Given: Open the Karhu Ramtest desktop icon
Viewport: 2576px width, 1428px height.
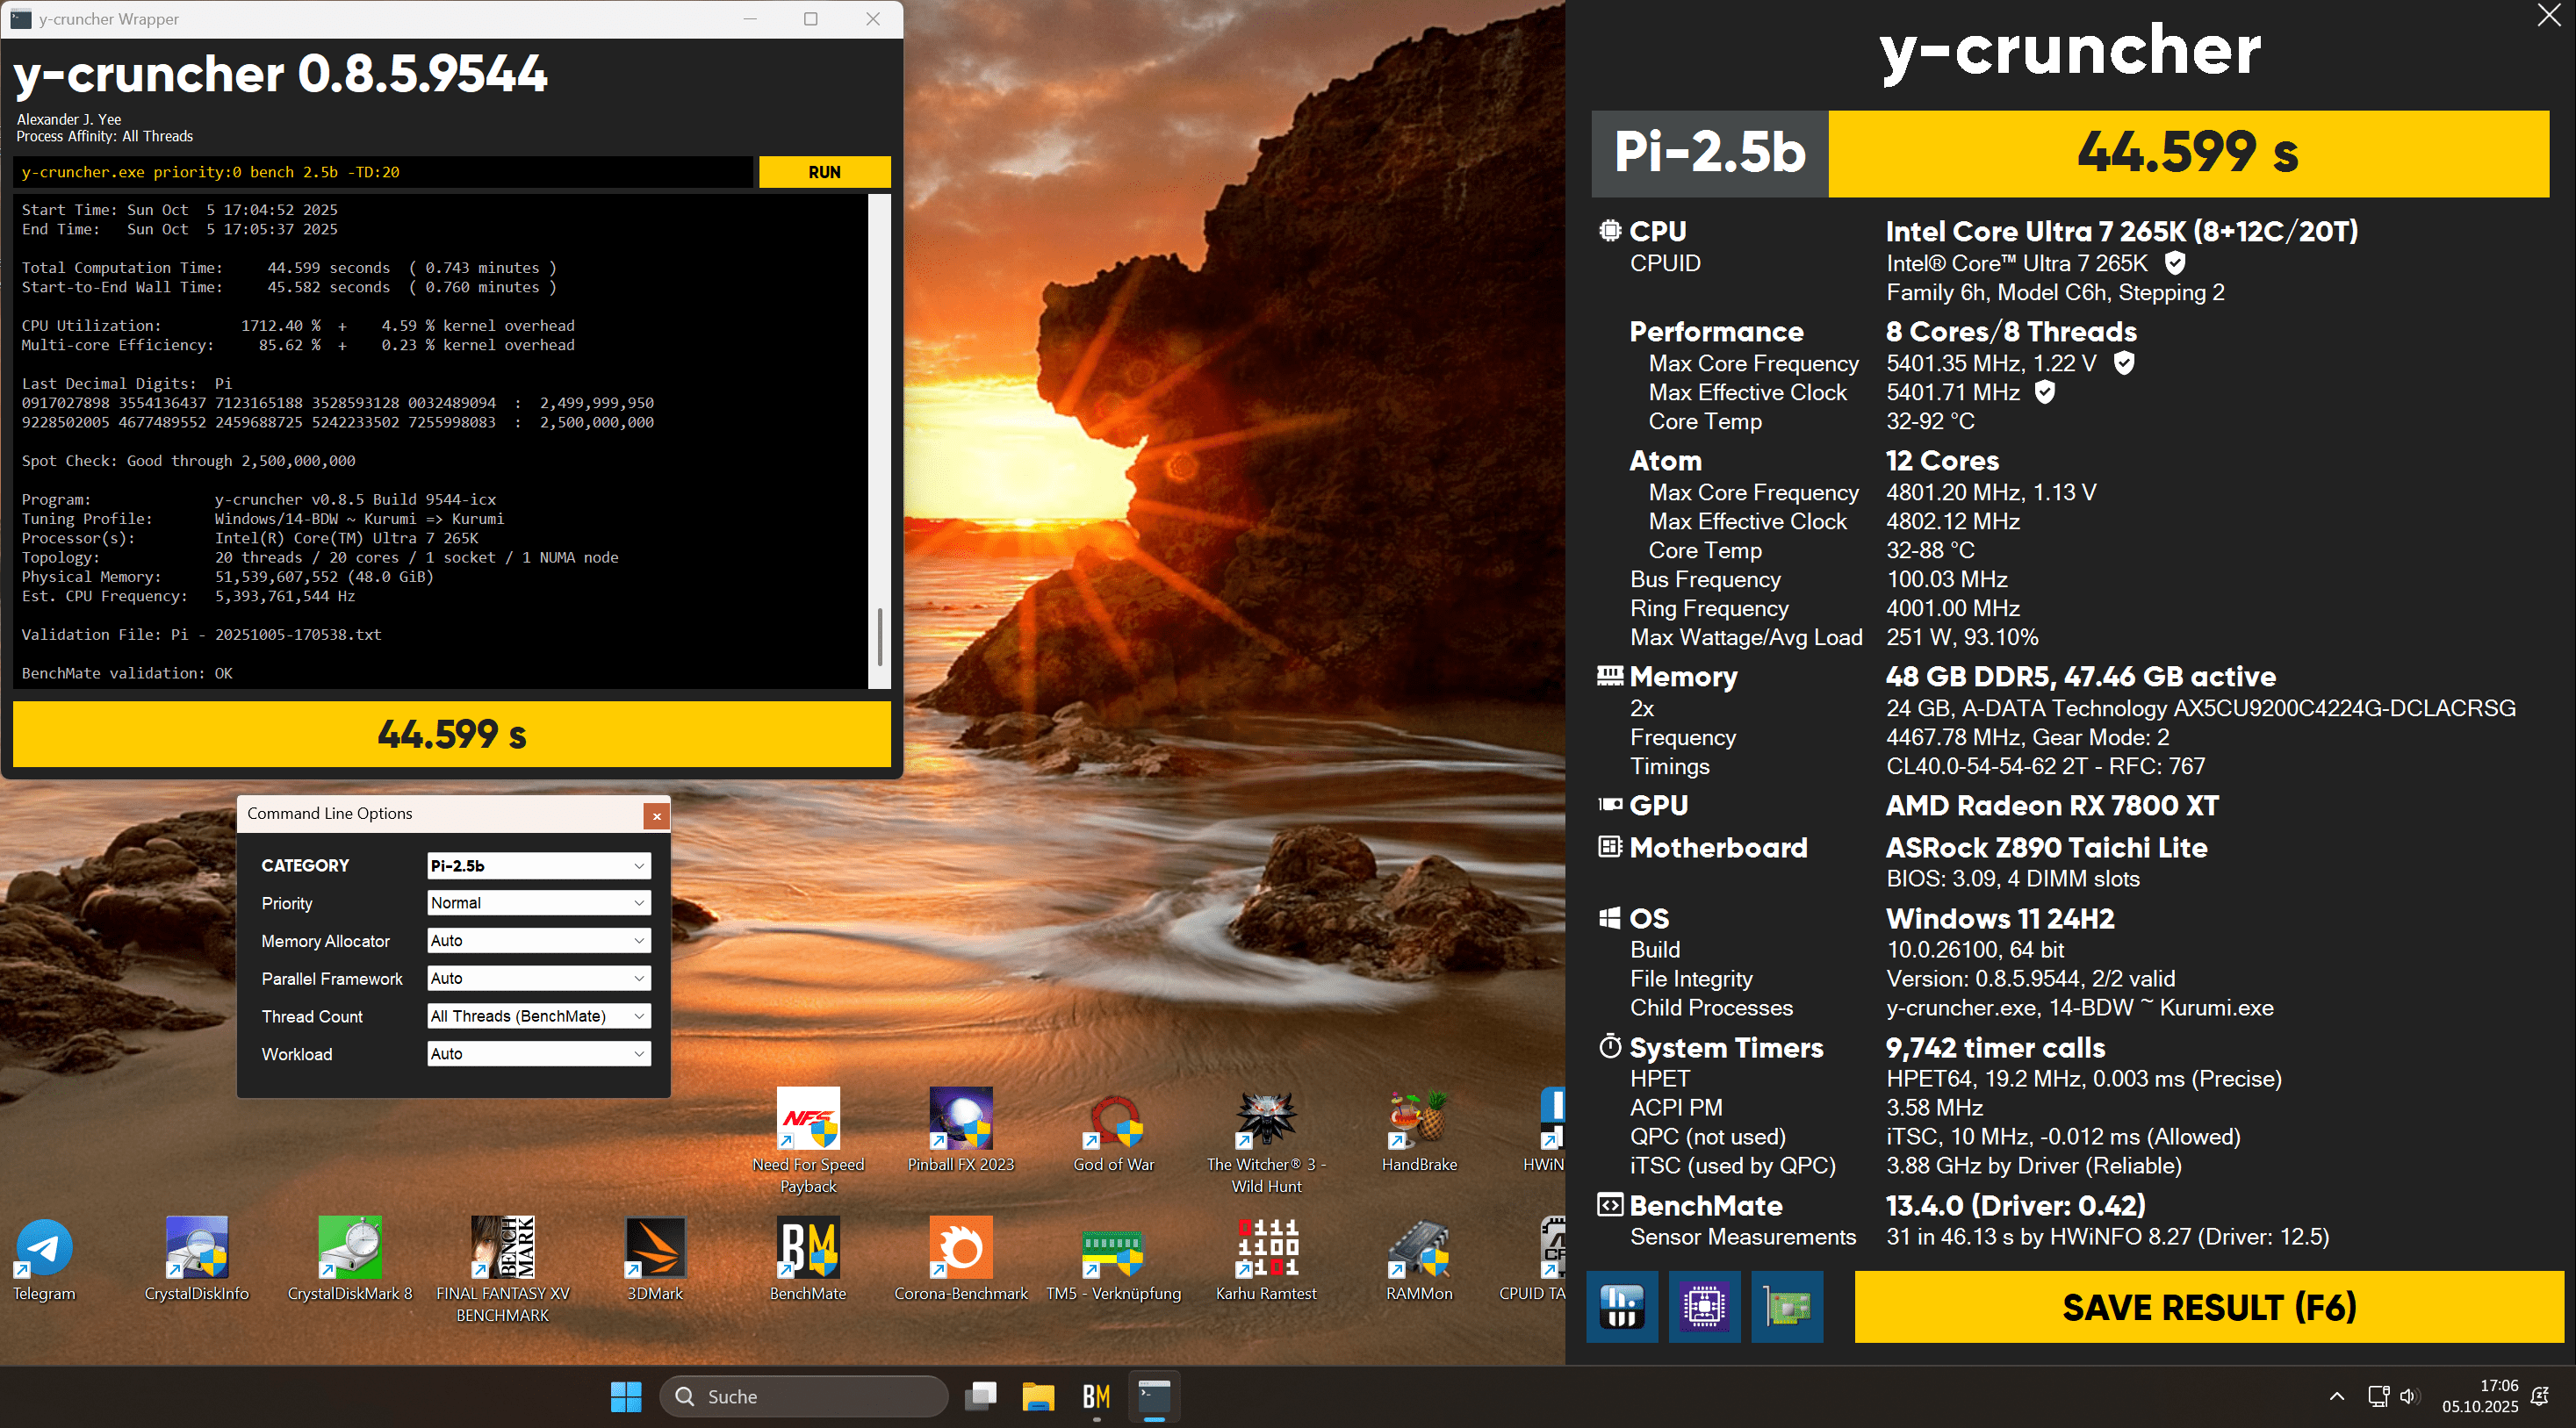Looking at the screenshot, I should click(x=1266, y=1248).
